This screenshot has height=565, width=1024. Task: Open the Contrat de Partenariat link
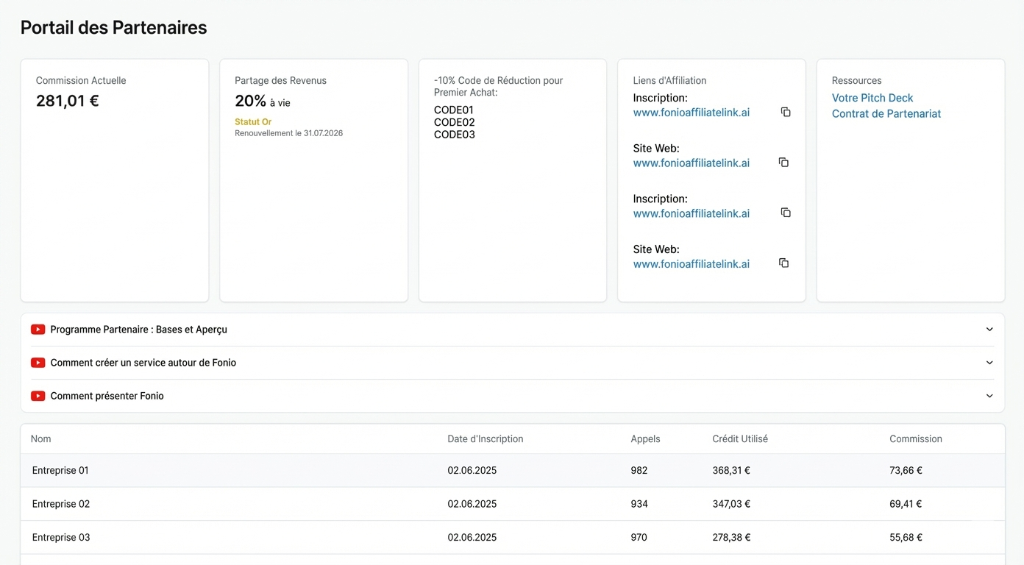(x=886, y=113)
